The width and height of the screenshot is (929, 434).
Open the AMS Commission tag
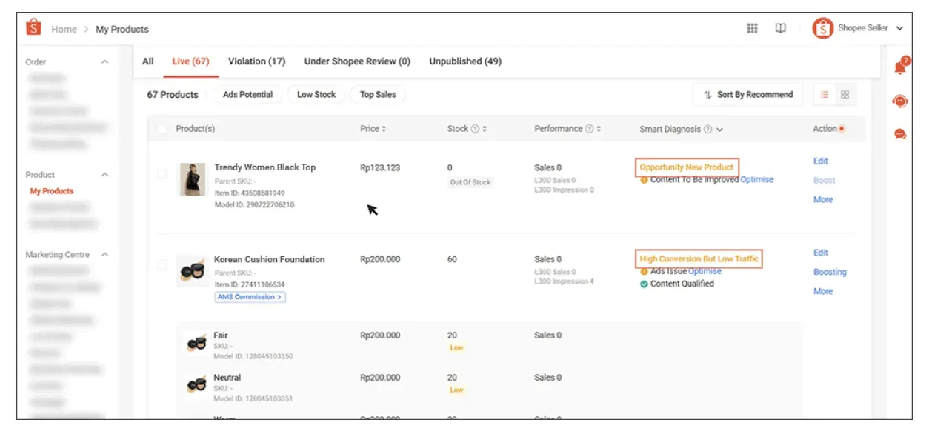[250, 297]
